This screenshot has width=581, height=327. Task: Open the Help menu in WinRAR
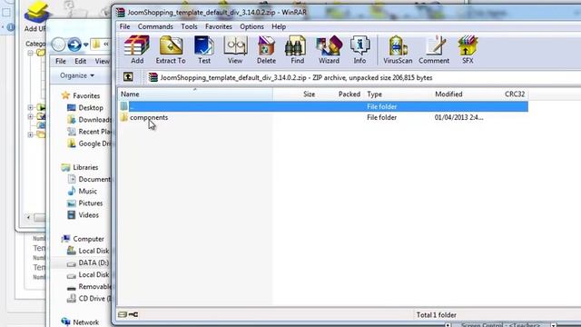pos(279,26)
